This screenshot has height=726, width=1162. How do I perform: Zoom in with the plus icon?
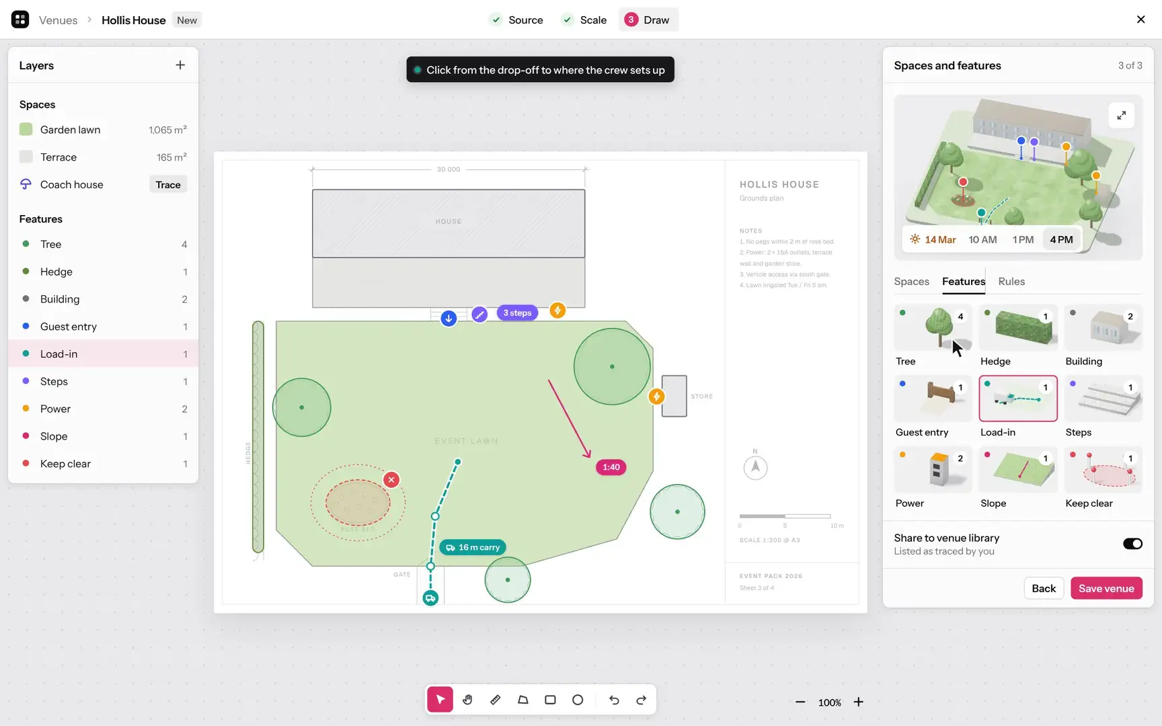(858, 702)
